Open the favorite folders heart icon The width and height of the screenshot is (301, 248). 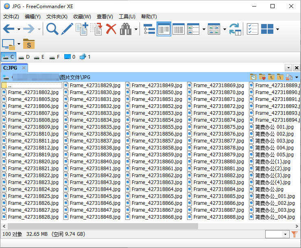pyautogui.click(x=262, y=77)
